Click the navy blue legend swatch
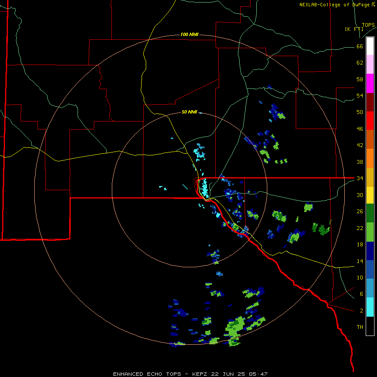377x377 pixels. [370, 251]
